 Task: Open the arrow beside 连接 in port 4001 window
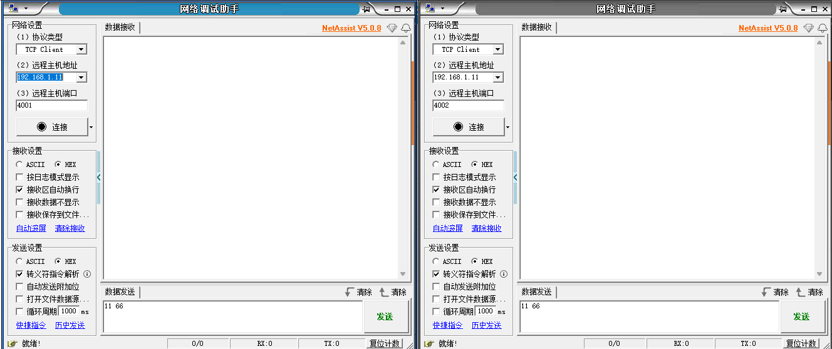click(91, 127)
